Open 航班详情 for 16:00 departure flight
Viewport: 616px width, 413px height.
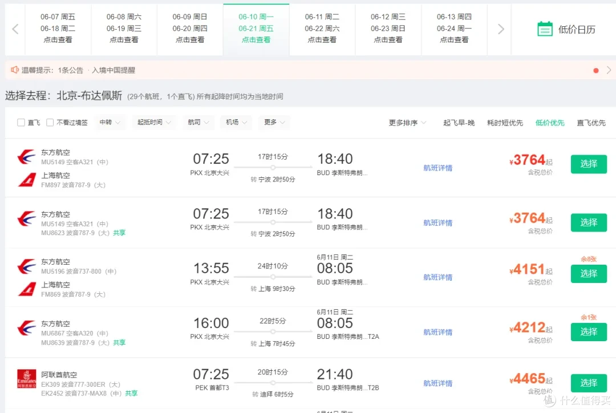pos(437,332)
